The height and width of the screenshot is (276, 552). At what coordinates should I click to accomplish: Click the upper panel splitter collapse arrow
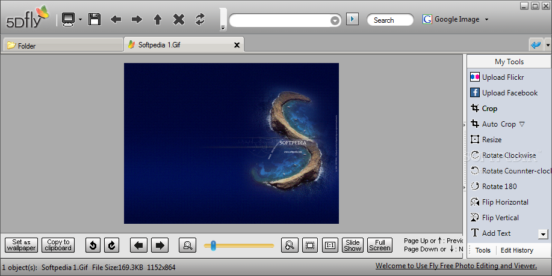click(465, 124)
